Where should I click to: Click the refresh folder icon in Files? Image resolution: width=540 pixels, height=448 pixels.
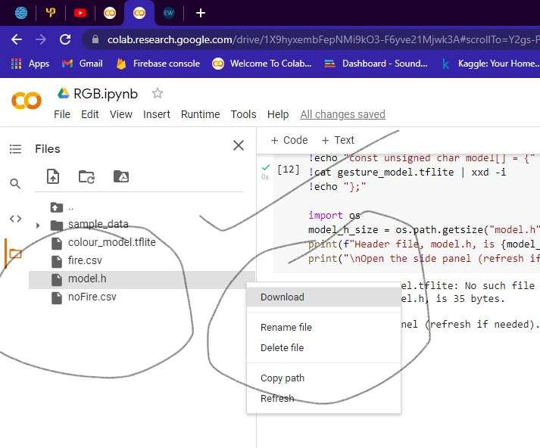[87, 176]
